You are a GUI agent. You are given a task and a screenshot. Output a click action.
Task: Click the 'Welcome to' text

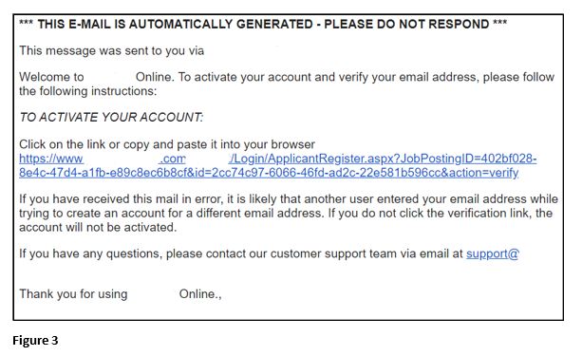(x=51, y=77)
